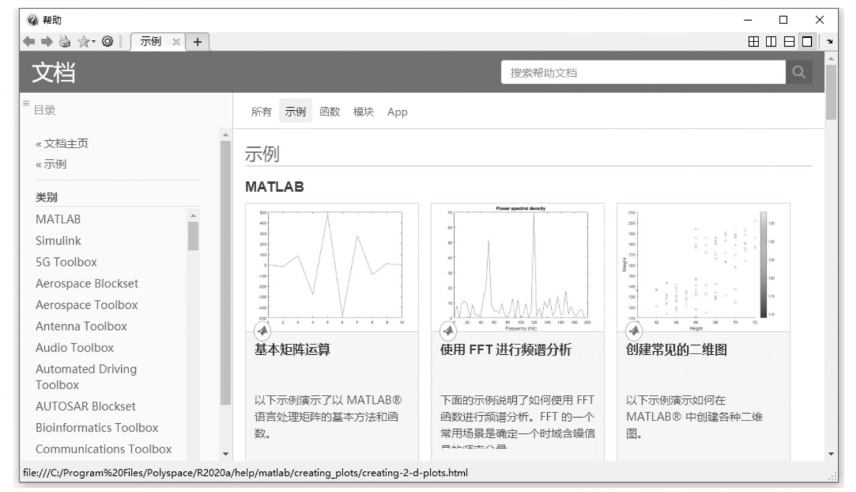This screenshot has width=856, height=492.
Task: Click category list scroll-up arrow
Action: coord(193,215)
